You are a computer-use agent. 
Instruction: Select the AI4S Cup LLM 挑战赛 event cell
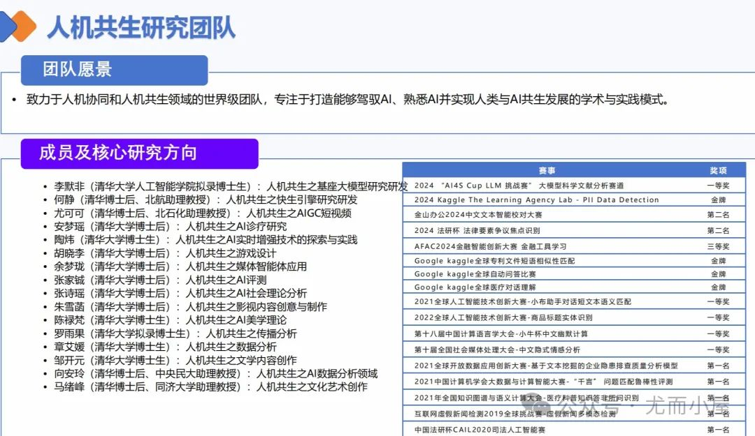519,186
